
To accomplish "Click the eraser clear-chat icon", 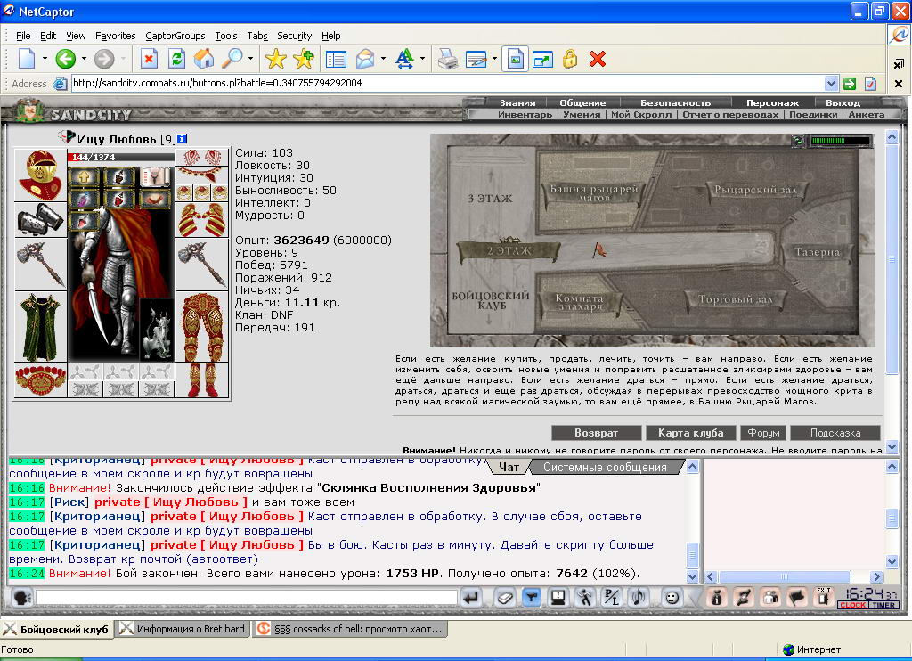I will point(505,598).
